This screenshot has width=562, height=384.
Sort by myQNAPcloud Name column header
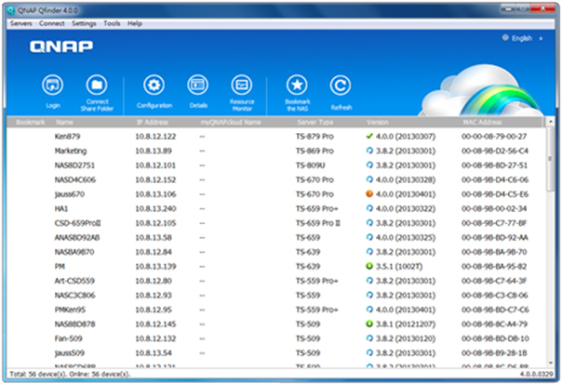click(231, 122)
